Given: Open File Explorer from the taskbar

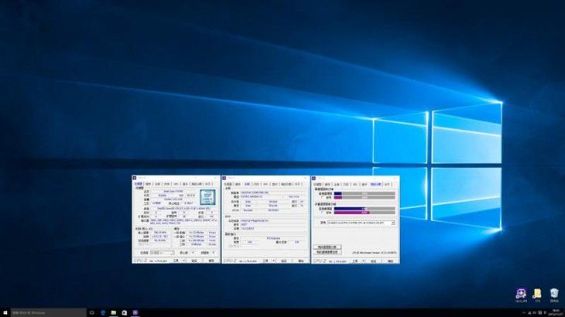Looking at the screenshot, I should (x=114, y=312).
